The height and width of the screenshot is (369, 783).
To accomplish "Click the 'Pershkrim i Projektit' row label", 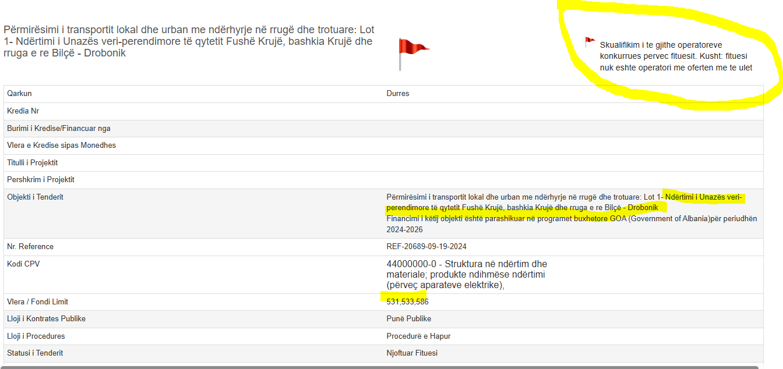I will (41, 180).
